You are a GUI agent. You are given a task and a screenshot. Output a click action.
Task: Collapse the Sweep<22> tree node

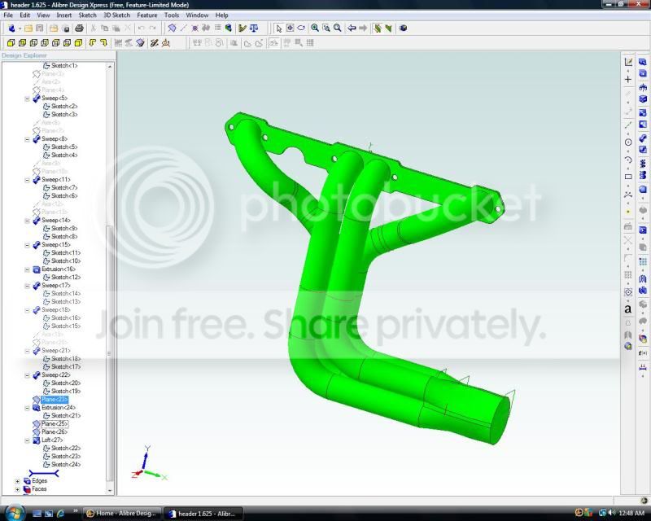tap(27, 375)
